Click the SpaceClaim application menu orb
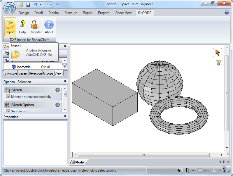 [10, 8]
